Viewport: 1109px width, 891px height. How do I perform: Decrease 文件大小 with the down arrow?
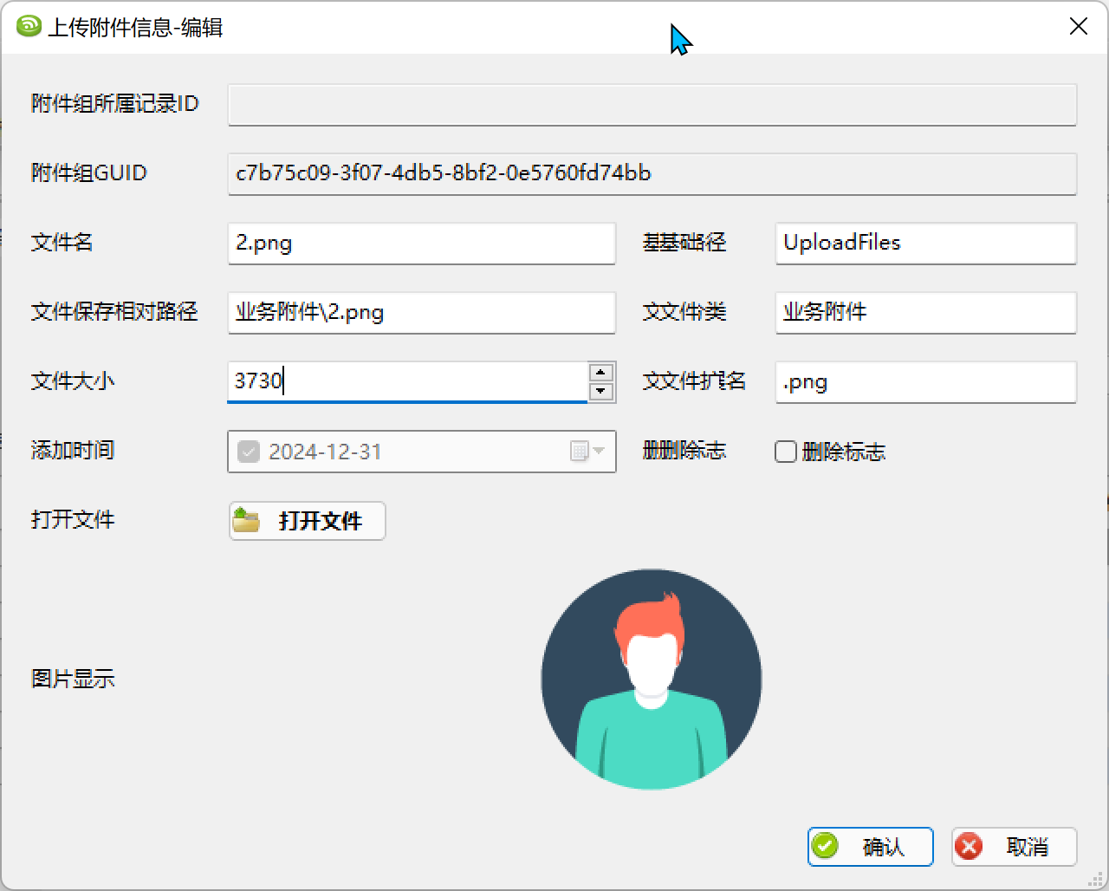(601, 392)
